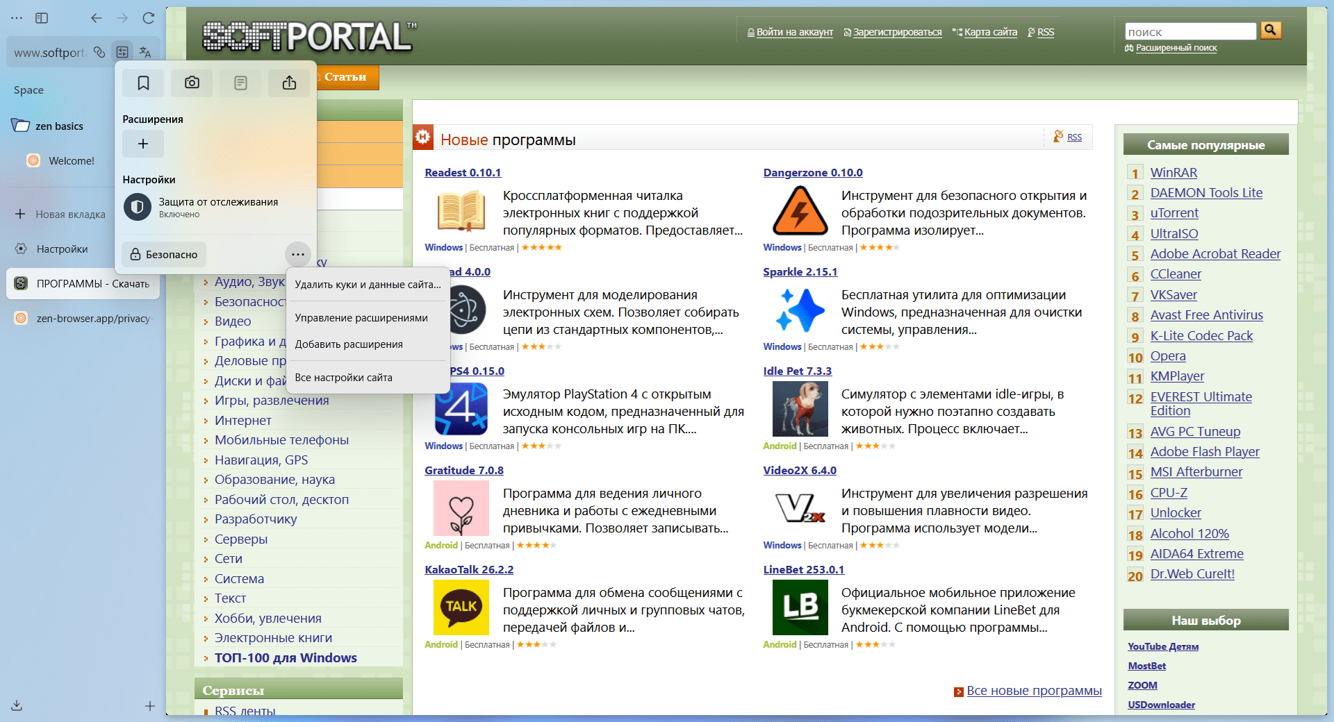Open reader view icon in the popup

240,83
